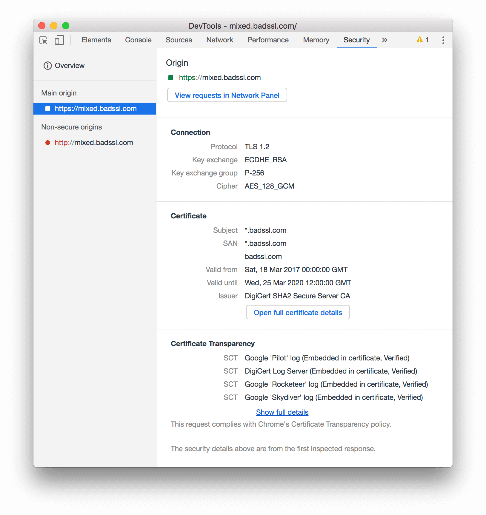Image resolution: width=486 pixels, height=515 pixels.
Task: Select Overview in the sidebar
Action: click(70, 65)
